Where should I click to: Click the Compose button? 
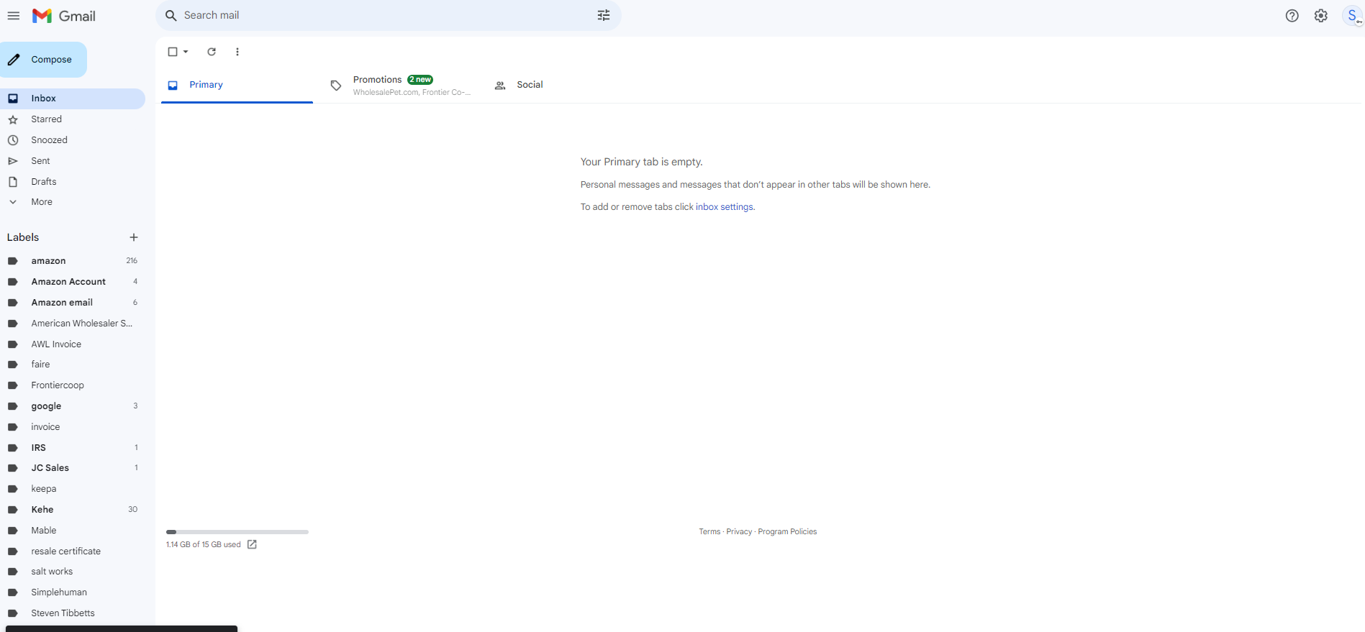pyautogui.click(x=43, y=60)
